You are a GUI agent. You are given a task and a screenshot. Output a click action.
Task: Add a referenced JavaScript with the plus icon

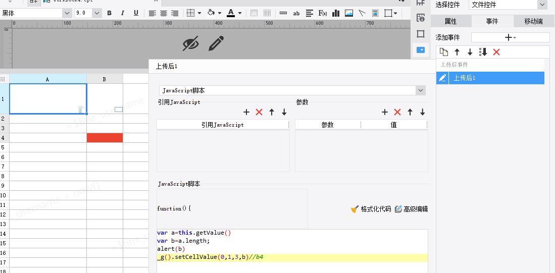point(247,112)
